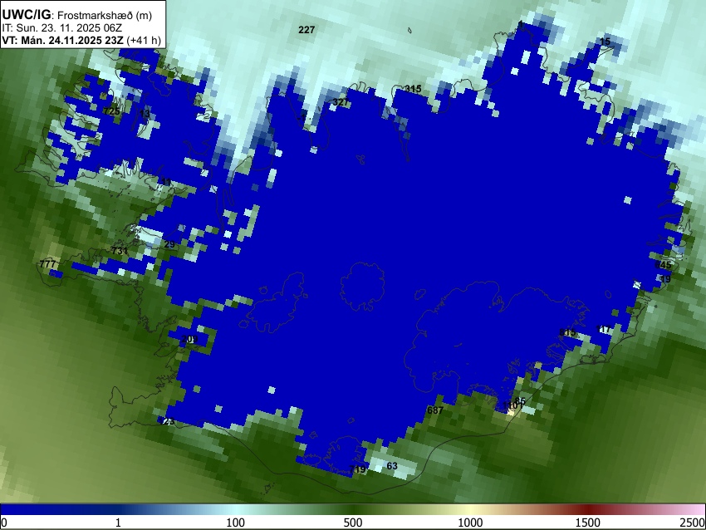Click the "209" value in the southwest

coord(189,339)
